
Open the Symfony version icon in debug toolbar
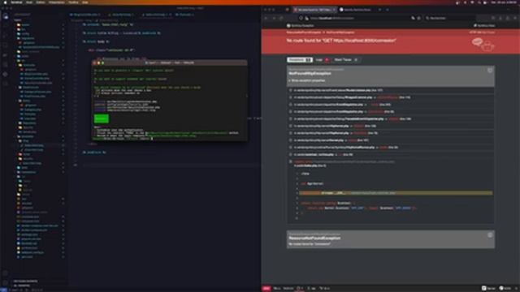[x=505, y=289]
